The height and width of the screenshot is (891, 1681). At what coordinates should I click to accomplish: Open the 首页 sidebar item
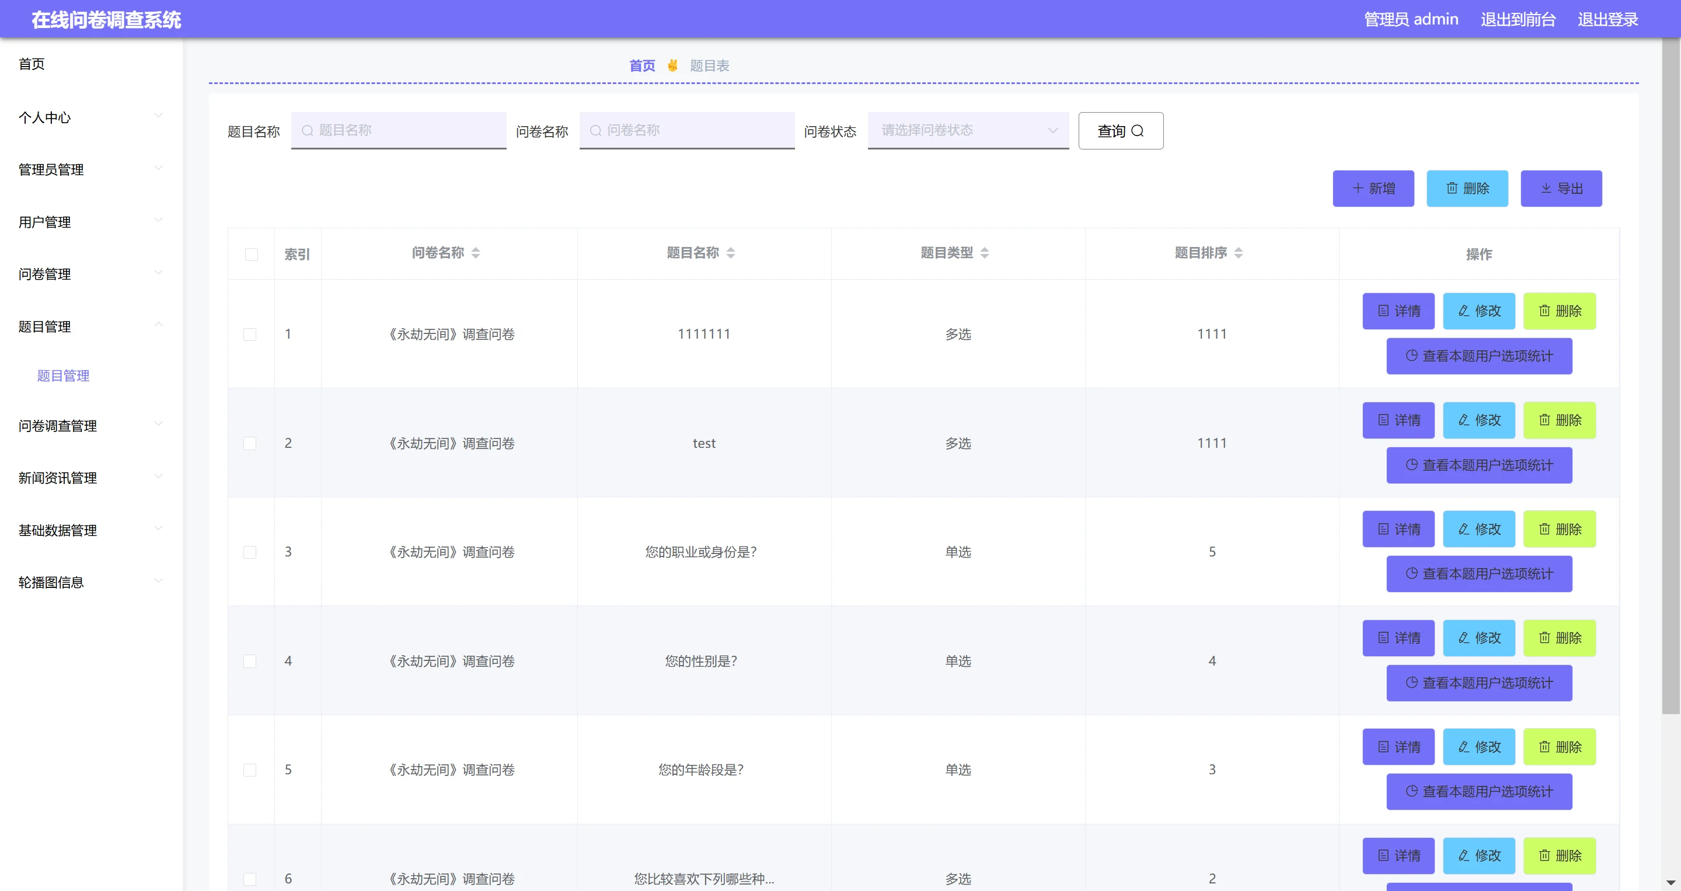(32, 64)
